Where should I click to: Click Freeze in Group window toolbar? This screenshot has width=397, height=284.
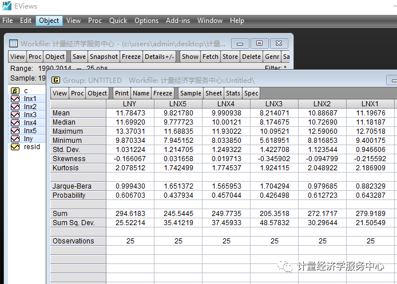[162, 93]
